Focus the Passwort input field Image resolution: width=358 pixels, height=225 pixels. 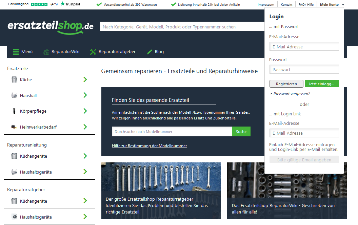click(x=304, y=69)
